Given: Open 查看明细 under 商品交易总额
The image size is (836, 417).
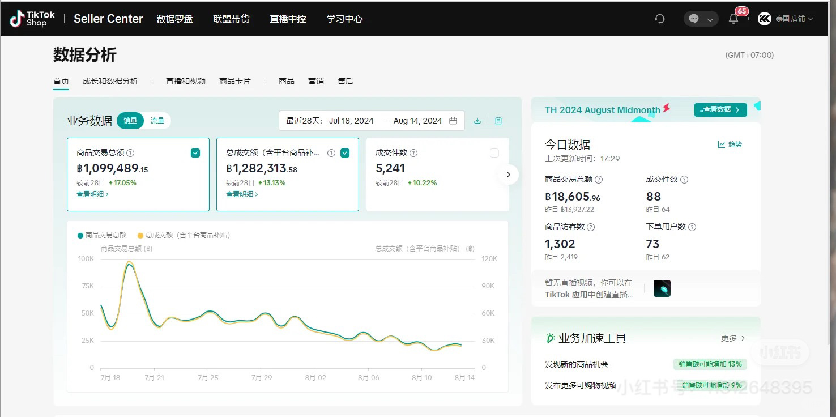Looking at the screenshot, I should coord(92,194).
